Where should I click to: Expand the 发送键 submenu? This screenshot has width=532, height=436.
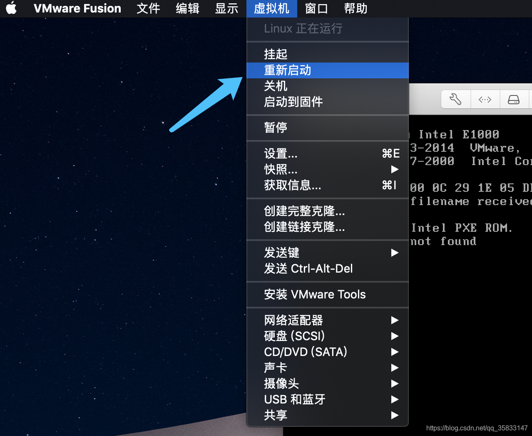[x=328, y=253]
